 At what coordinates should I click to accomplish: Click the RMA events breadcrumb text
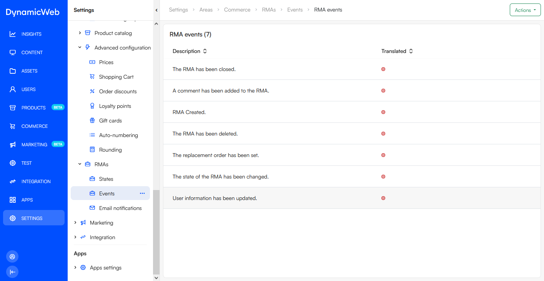click(x=328, y=10)
